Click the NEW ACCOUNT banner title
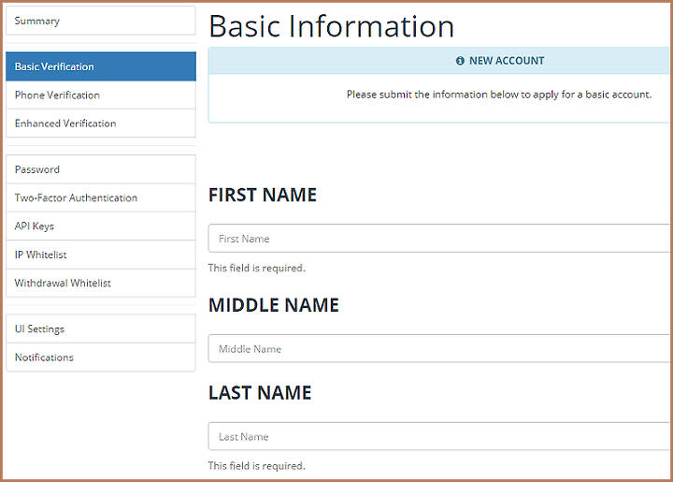Viewport: 673px width, 482px height. click(x=507, y=61)
